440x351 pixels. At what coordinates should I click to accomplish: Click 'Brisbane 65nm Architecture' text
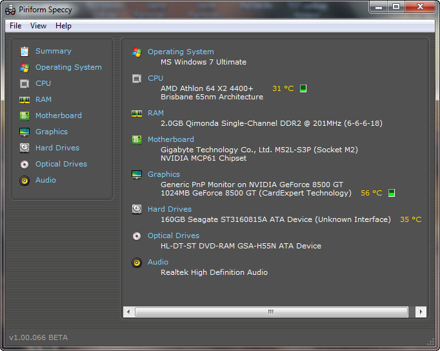212,97
